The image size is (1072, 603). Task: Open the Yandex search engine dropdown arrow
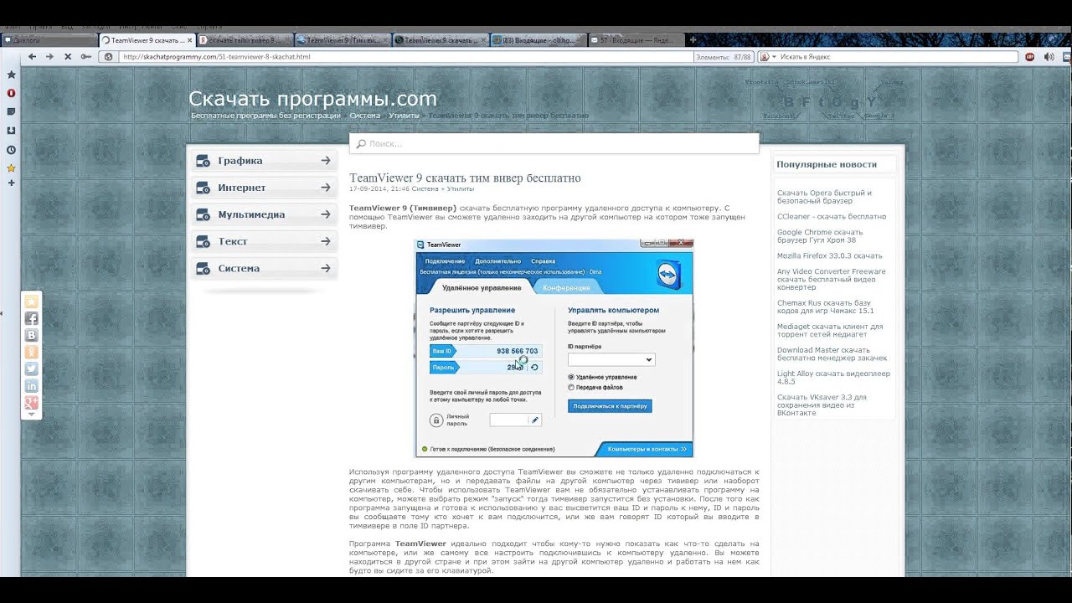[773, 57]
